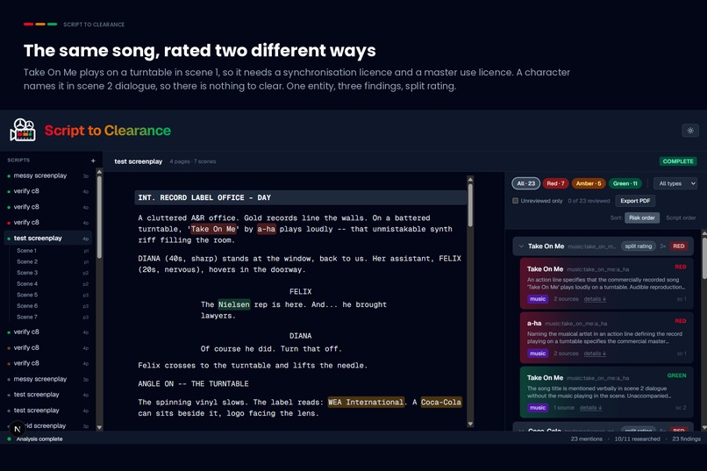This screenshot has width=707, height=471.
Task: Open the All types dropdown
Action: pyautogui.click(x=675, y=183)
